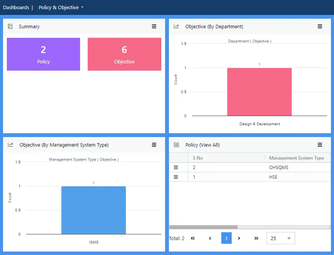Select page 1 pagination button
334x255 pixels.
point(226,238)
